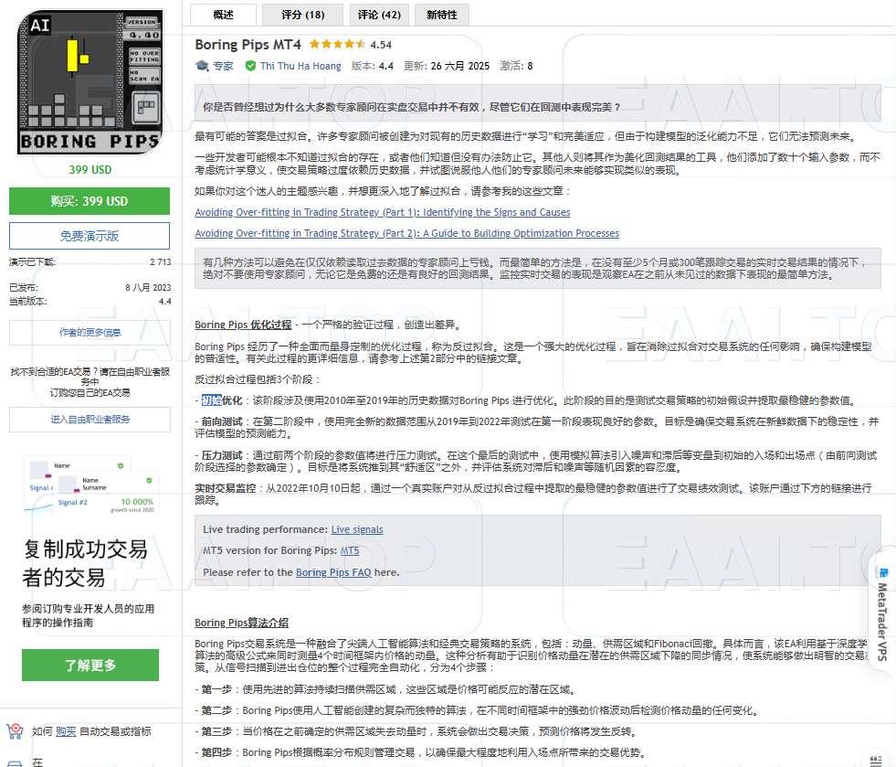Click the 购买: 399 USD button
896x767 pixels.
(x=89, y=201)
